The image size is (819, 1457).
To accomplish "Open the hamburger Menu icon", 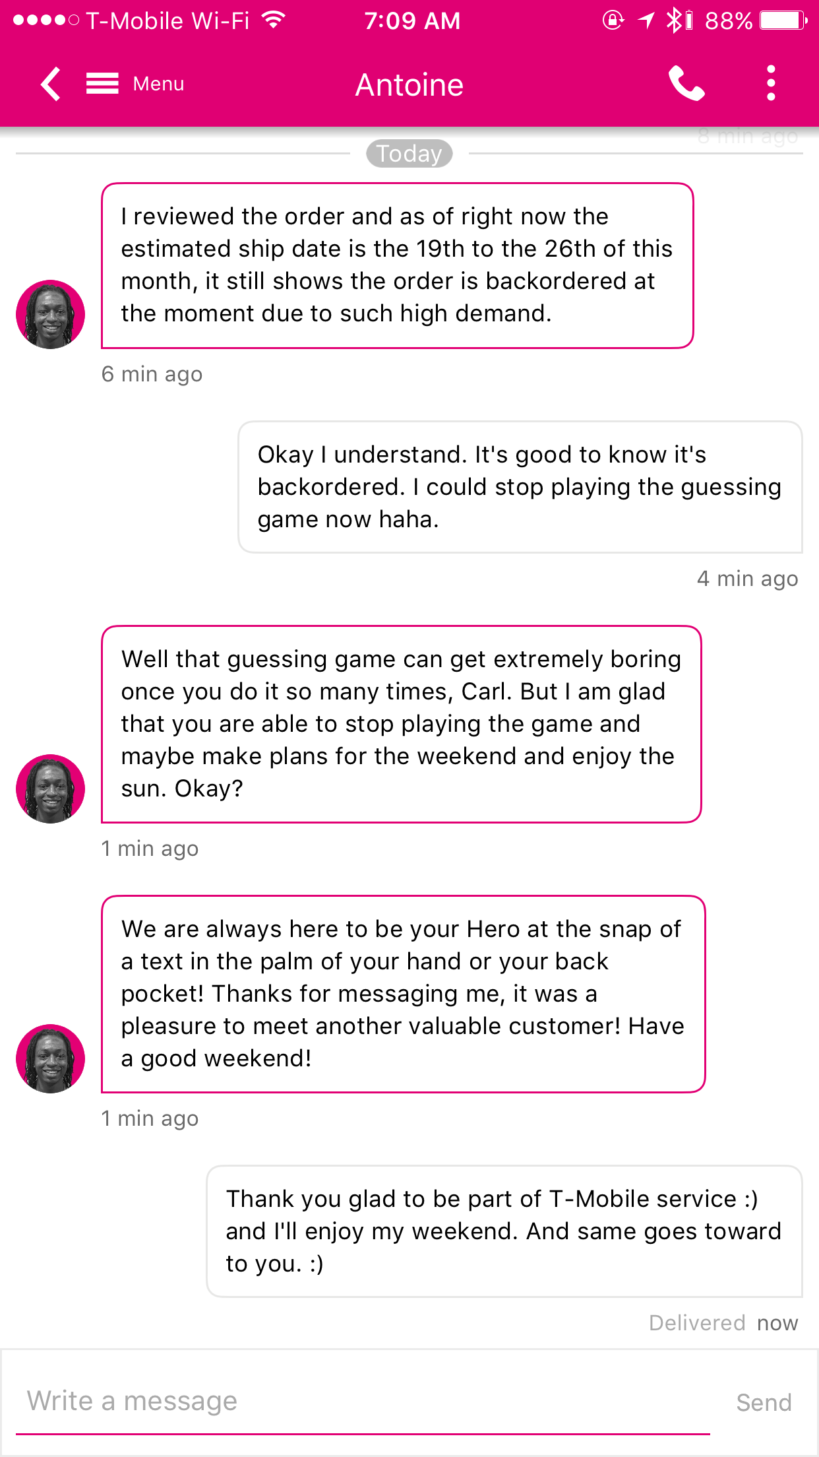I will pyautogui.click(x=102, y=84).
